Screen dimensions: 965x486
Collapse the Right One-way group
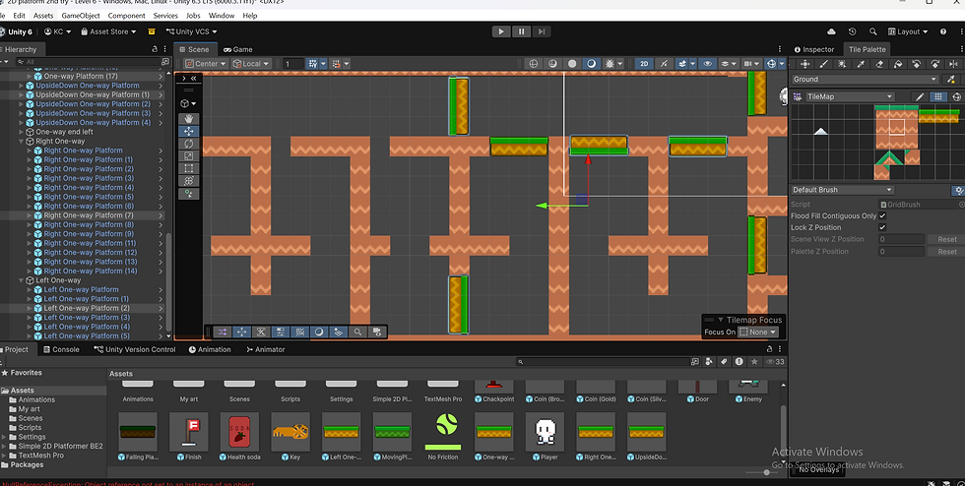pos(21,141)
